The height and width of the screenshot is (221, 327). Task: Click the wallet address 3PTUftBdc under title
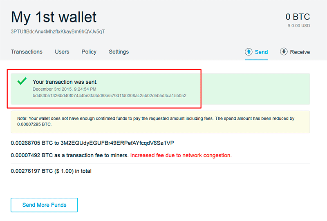58,31
